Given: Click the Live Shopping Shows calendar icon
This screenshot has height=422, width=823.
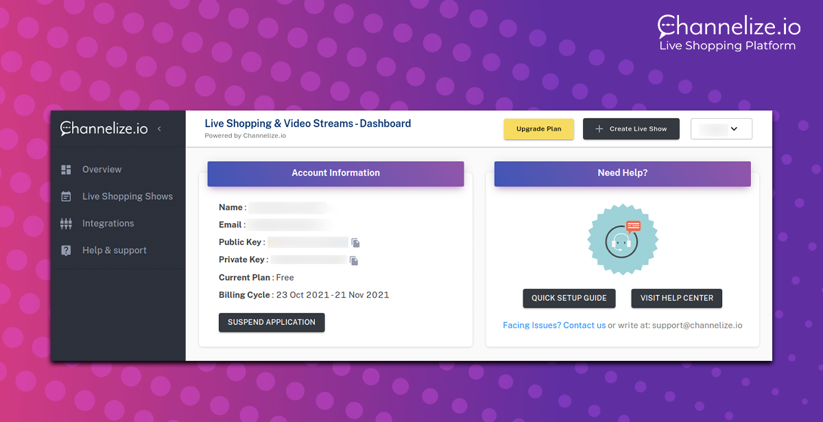Looking at the screenshot, I should click(66, 196).
